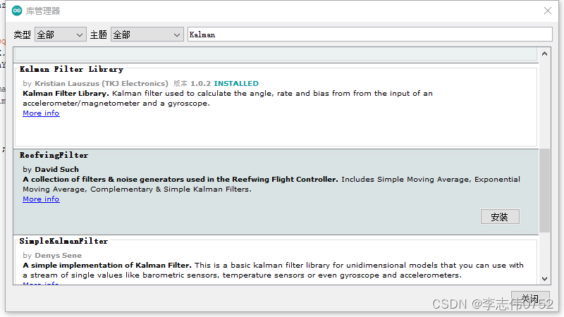Click the search field containing Kalman
564x317 pixels.
[369, 35]
